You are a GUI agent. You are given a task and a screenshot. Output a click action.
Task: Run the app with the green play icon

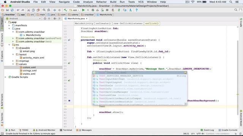pyautogui.click(x=83, y=10)
